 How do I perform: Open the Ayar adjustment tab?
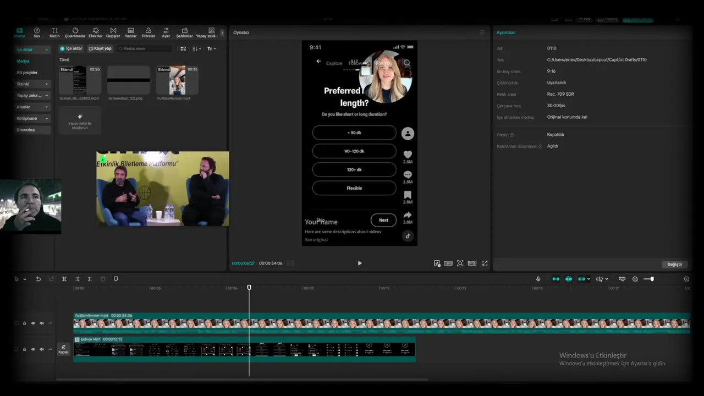166,32
